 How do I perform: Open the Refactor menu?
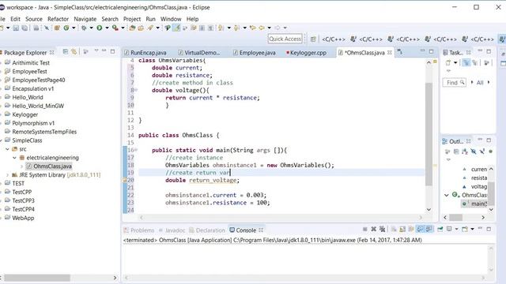tap(58, 19)
